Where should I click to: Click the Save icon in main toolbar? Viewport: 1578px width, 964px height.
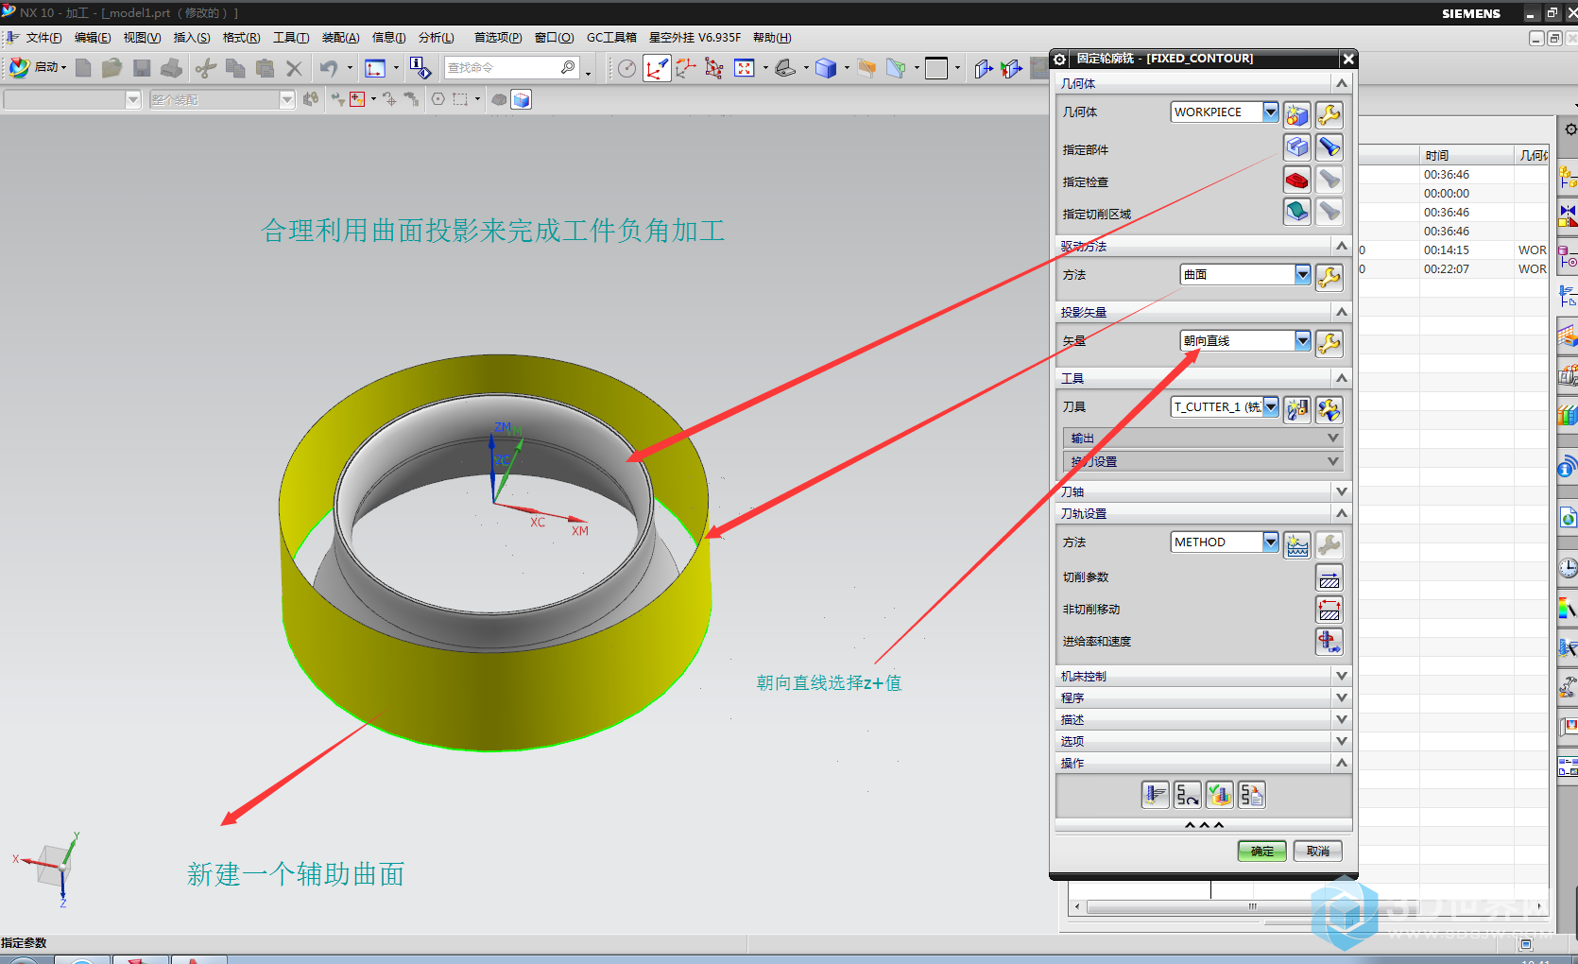(x=142, y=68)
